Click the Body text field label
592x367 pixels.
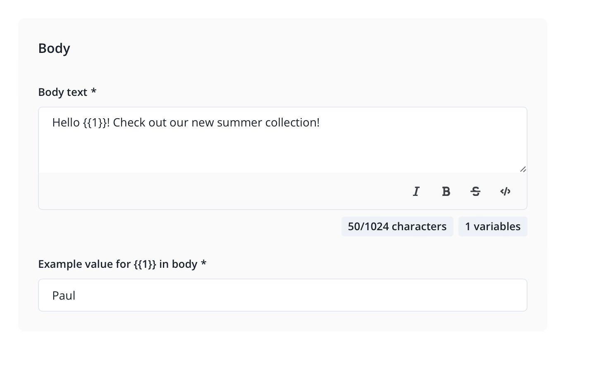tap(62, 92)
